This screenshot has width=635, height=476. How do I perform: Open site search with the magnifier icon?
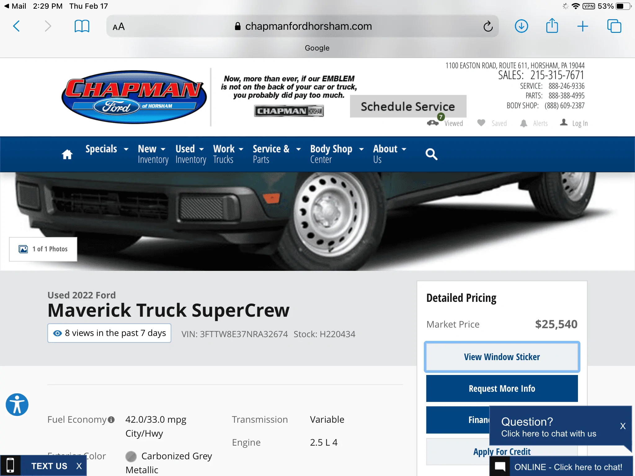tap(431, 154)
